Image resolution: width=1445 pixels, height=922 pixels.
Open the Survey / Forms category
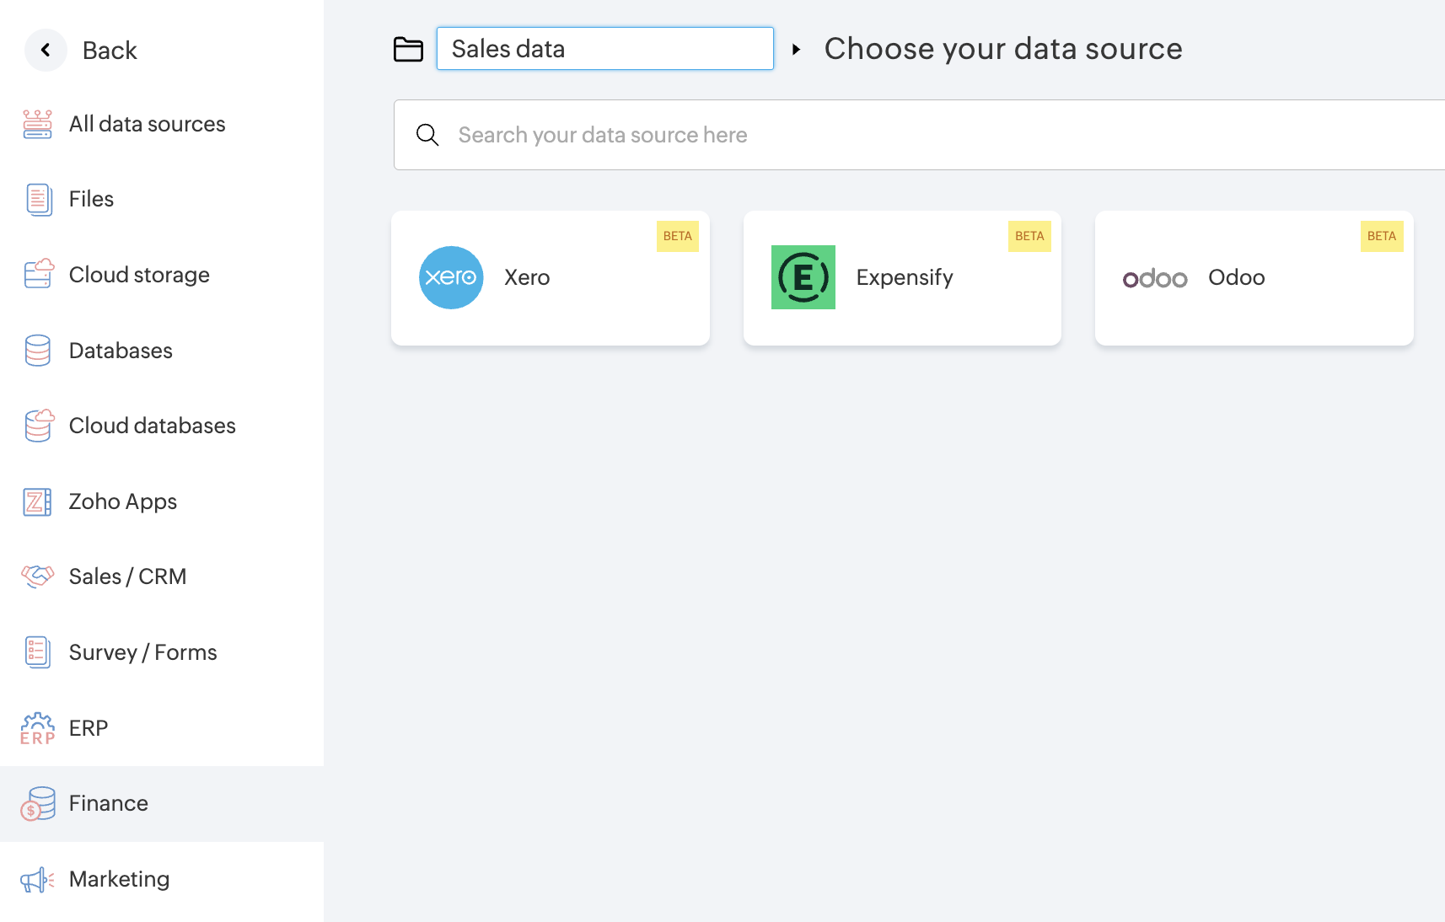tap(142, 652)
